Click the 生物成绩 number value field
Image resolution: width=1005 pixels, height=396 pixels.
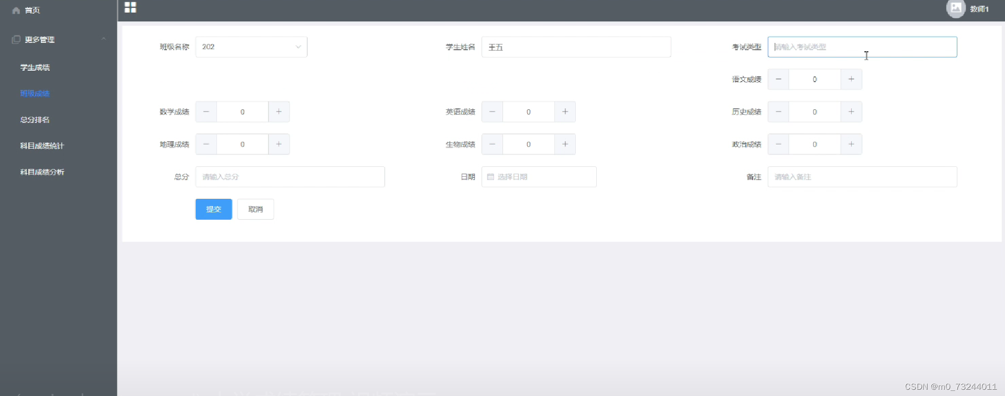(x=528, y=144)
